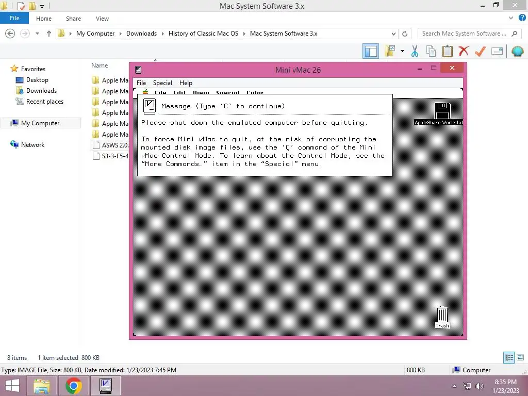Select Favorites in the navigation pane
The width and height of the screenshot is (528, 396).
tap(33, 69)
